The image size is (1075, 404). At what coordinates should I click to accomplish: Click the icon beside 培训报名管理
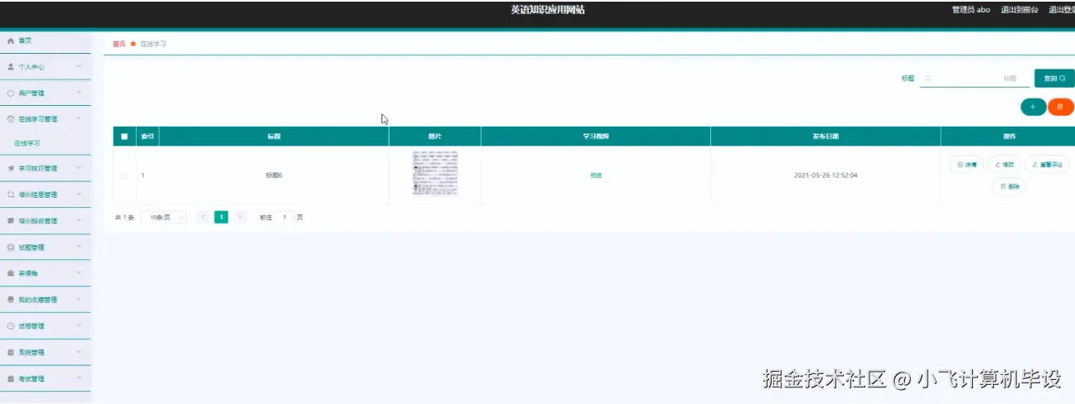pyautogui.click(x=11, y=221)
